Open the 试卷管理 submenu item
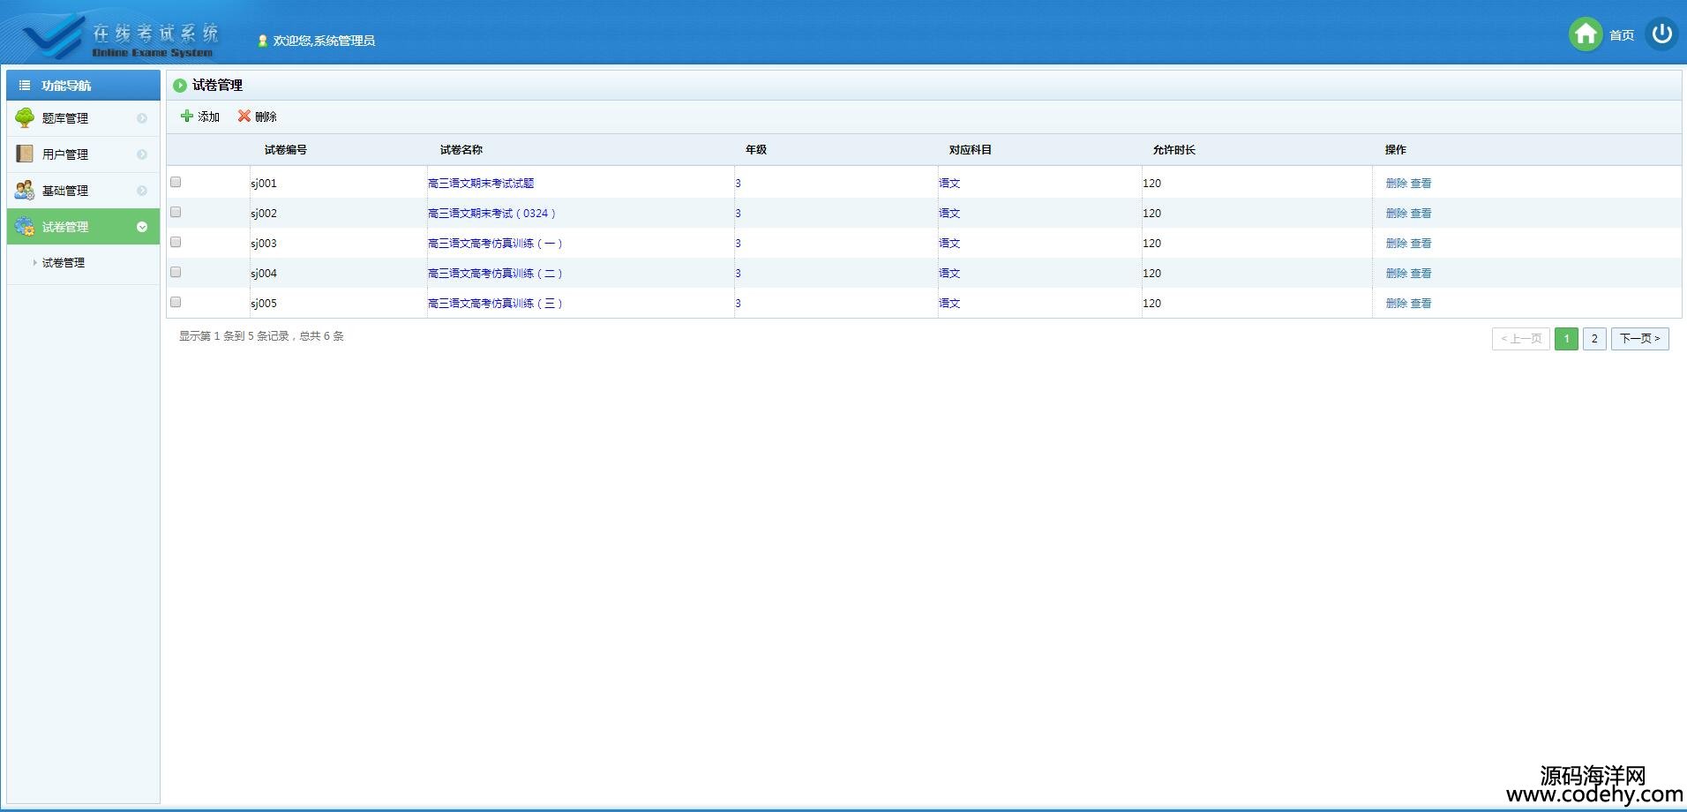The width and height of the screenshot is (1687, 812). coord(64,263)
